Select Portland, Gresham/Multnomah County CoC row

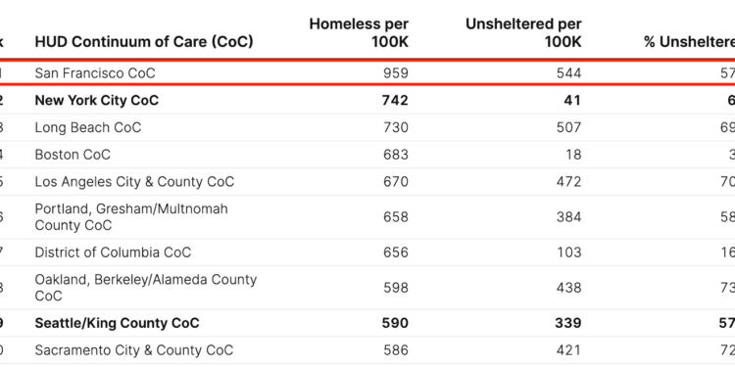[x=367, y=217]
